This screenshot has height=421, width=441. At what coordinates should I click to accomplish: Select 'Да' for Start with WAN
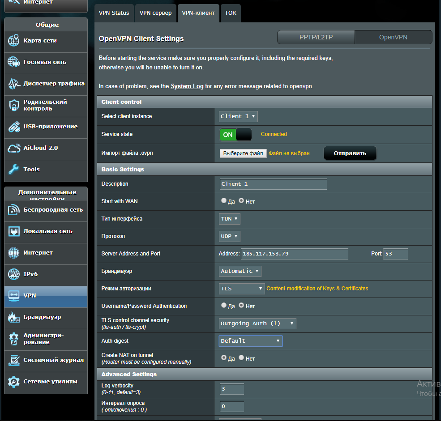tap(224, 201)
